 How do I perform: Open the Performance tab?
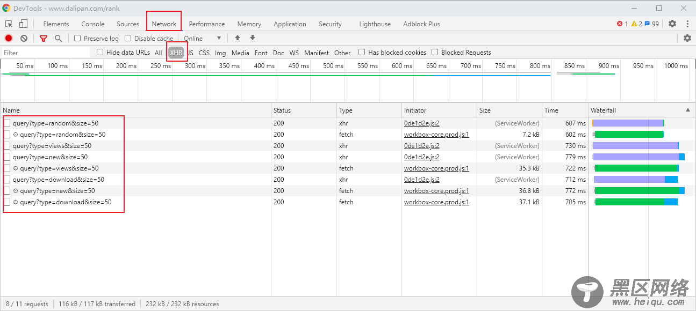(207, 24)
